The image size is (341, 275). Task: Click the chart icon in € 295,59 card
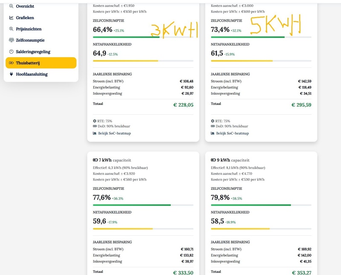coord(213,133)
